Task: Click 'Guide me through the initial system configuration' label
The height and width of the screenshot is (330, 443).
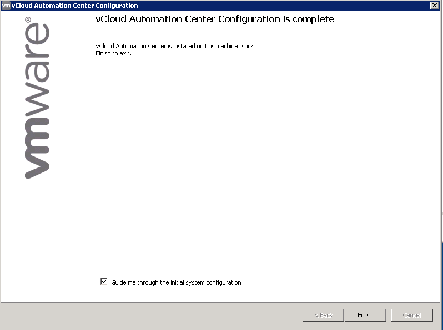Action: coord(176,282)
